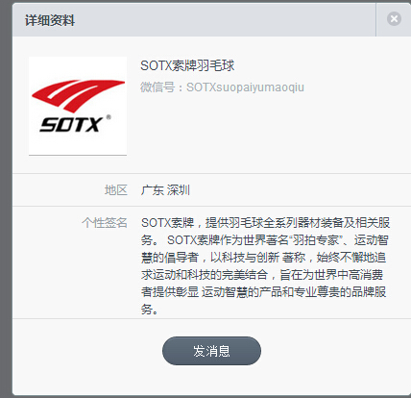Click the WeChat ID SOTXsuopaiyumaoqiu
Screen dimensions: 411x398
[x=245, y=87]
